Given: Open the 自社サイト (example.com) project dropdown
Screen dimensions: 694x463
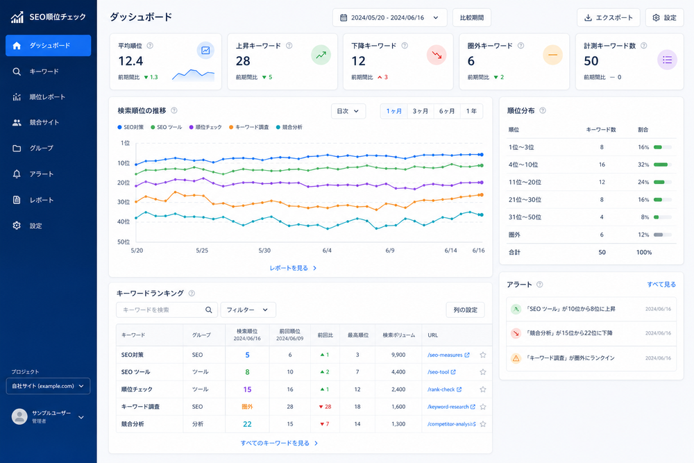Looking at the screenshot, I should [49, 386].
